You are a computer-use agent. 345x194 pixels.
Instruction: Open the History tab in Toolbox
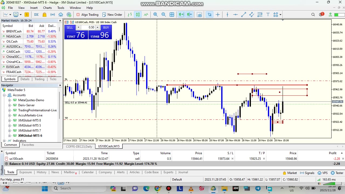click(42, 172)
